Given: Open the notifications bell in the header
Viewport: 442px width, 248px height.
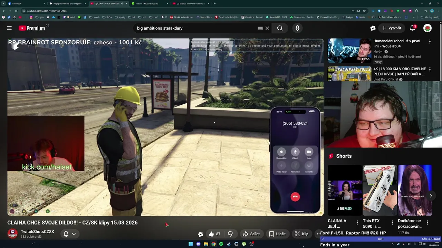Looking at the screenshot, I should pos(413,28).
